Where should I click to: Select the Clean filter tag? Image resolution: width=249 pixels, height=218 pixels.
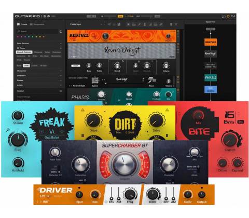[x=26, y=65]
